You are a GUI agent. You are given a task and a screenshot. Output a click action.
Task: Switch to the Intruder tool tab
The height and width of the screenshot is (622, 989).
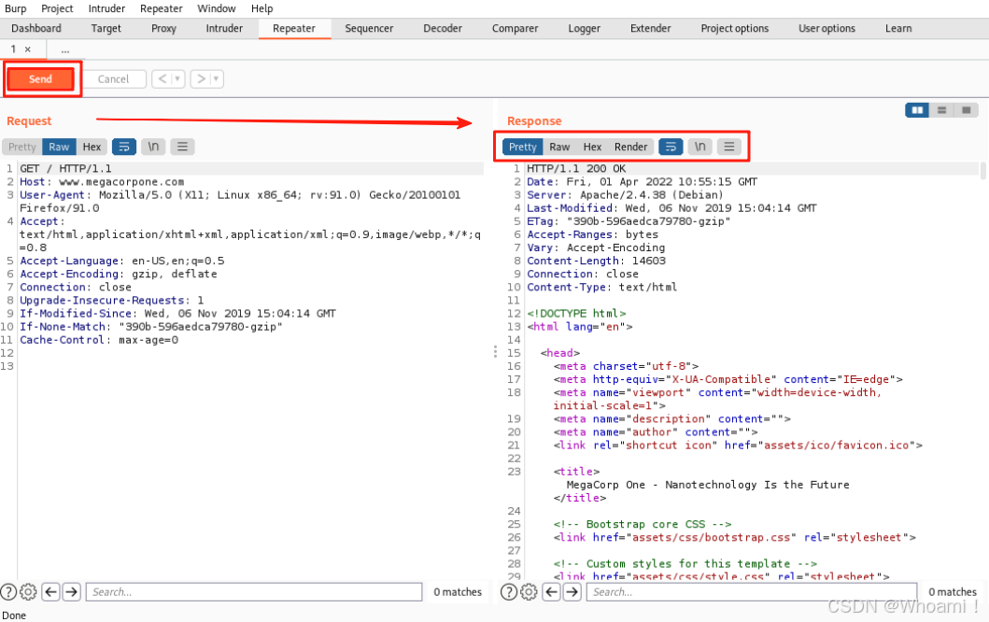[x=224, y=28]
